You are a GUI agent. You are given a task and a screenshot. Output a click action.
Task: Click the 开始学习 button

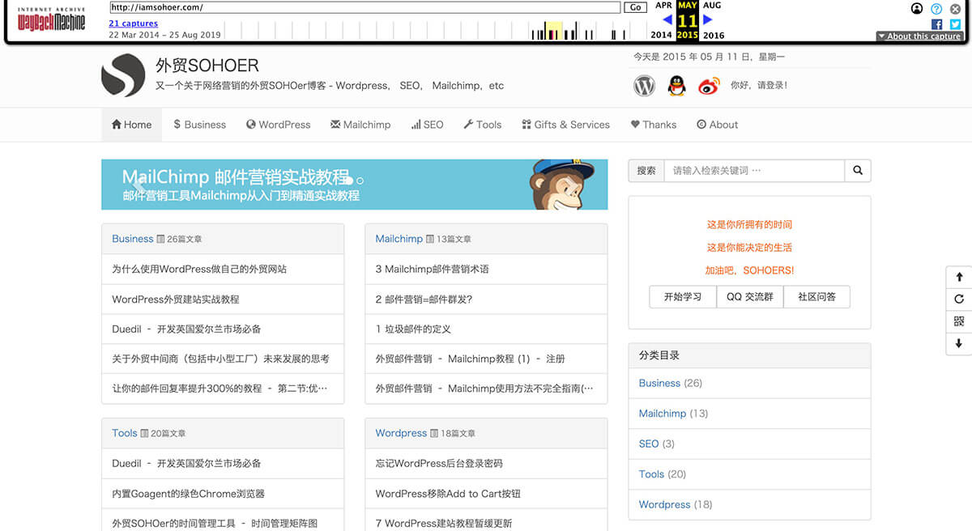coord(683,297)
